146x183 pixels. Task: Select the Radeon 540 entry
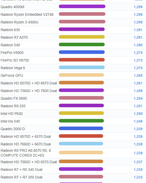pos(10,45)
